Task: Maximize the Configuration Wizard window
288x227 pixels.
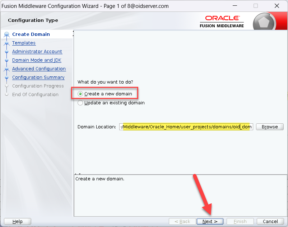Action: (256, 6)
